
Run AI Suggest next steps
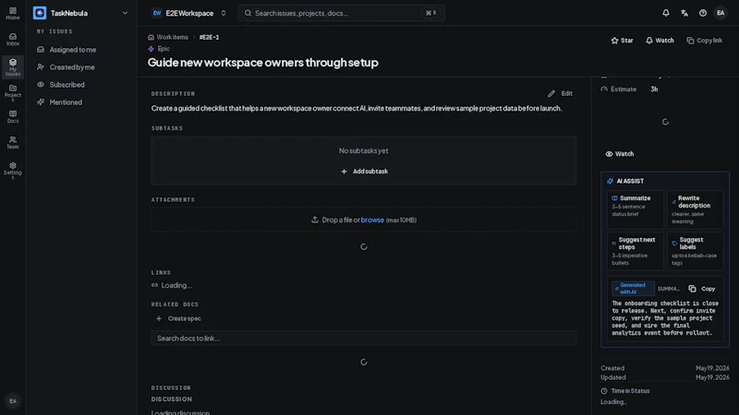636,251
